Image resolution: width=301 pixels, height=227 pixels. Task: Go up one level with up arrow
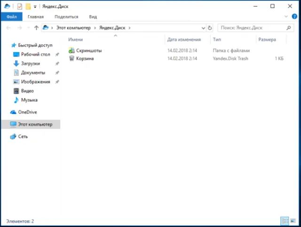coord(36,28)
